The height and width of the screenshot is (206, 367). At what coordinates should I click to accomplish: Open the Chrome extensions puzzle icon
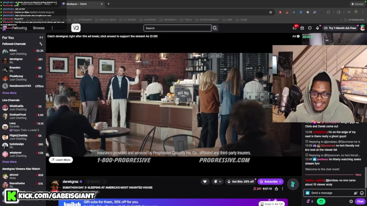coord(329,12)
